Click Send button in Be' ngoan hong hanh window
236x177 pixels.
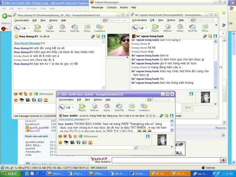click(x=188, y=107)
